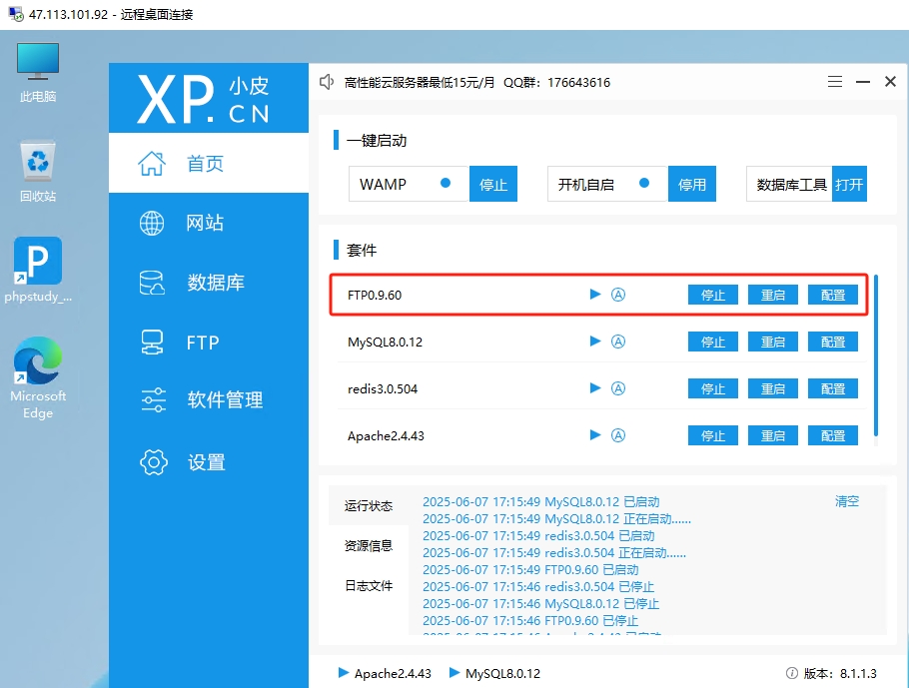Viewport: 909px width, 688px height.
Task: Click the speaker announcement icon
Action: click(327, 82)
